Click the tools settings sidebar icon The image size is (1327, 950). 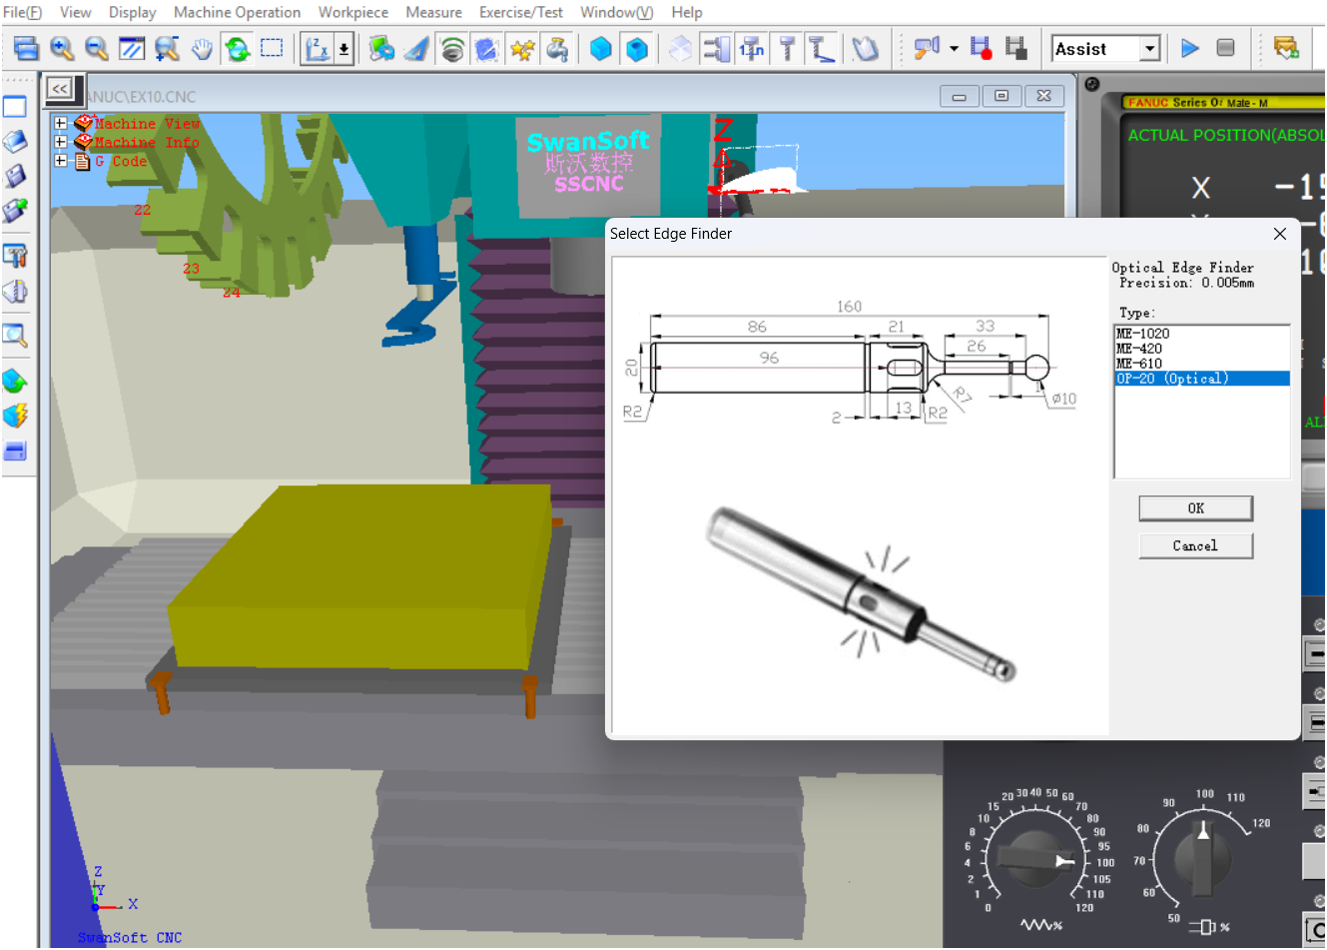(x=15, y=256)
